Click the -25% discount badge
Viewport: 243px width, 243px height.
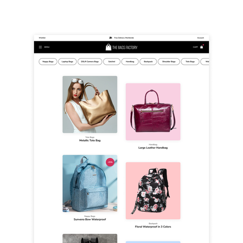[110, 162]
